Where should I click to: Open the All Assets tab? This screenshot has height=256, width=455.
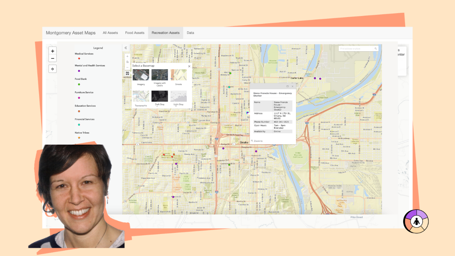(110, 33)
